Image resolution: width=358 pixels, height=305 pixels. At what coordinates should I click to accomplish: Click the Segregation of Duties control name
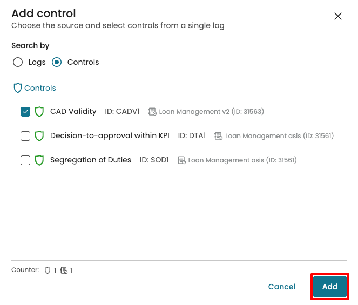[91, 160]
